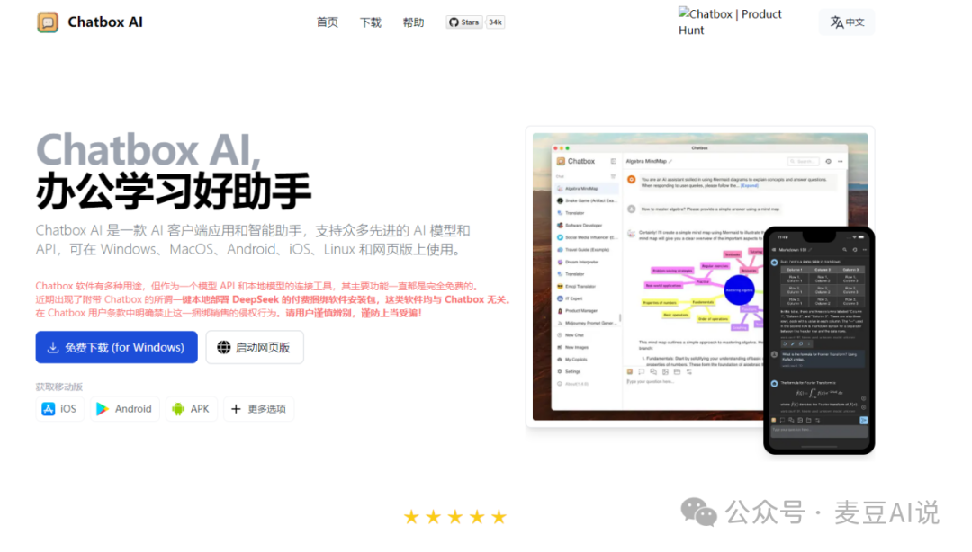Click the Chatbox AI, hero heading
The image size is (972, 552).
coord(148,149)
